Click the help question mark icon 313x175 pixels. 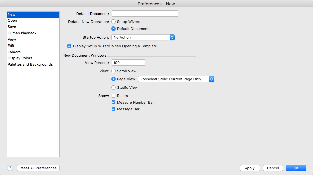point(10,168)
